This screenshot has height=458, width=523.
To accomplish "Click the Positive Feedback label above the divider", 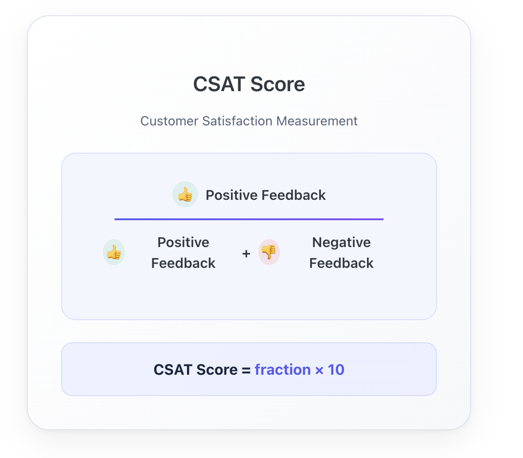I will tap(266, 195).
